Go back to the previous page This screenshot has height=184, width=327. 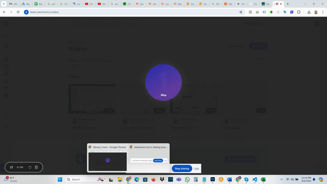tap(4, 12)
